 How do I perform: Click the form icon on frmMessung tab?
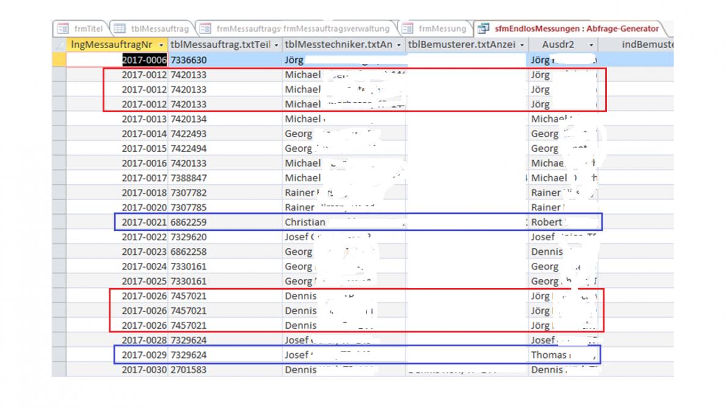click(407, 29)
